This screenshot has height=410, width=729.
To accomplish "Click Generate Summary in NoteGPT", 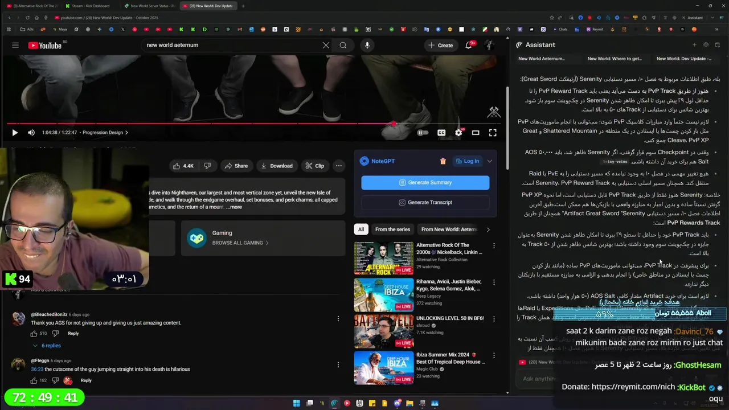I will tap(425, 182).
